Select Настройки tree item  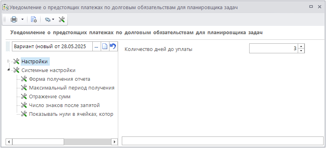35,62
